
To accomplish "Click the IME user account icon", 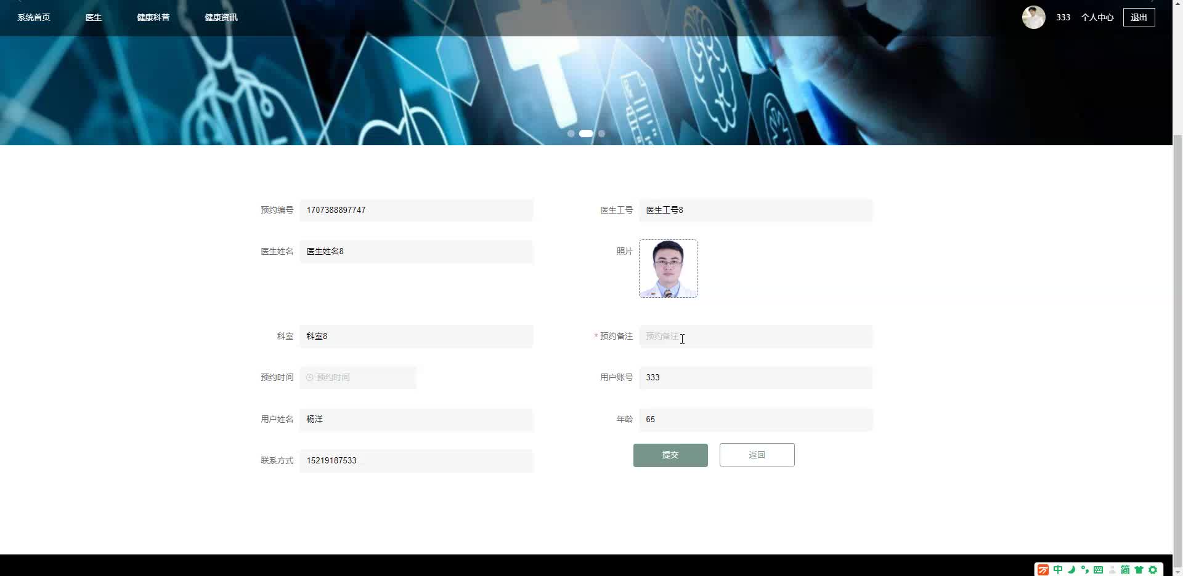I will tap(1112, 570).
